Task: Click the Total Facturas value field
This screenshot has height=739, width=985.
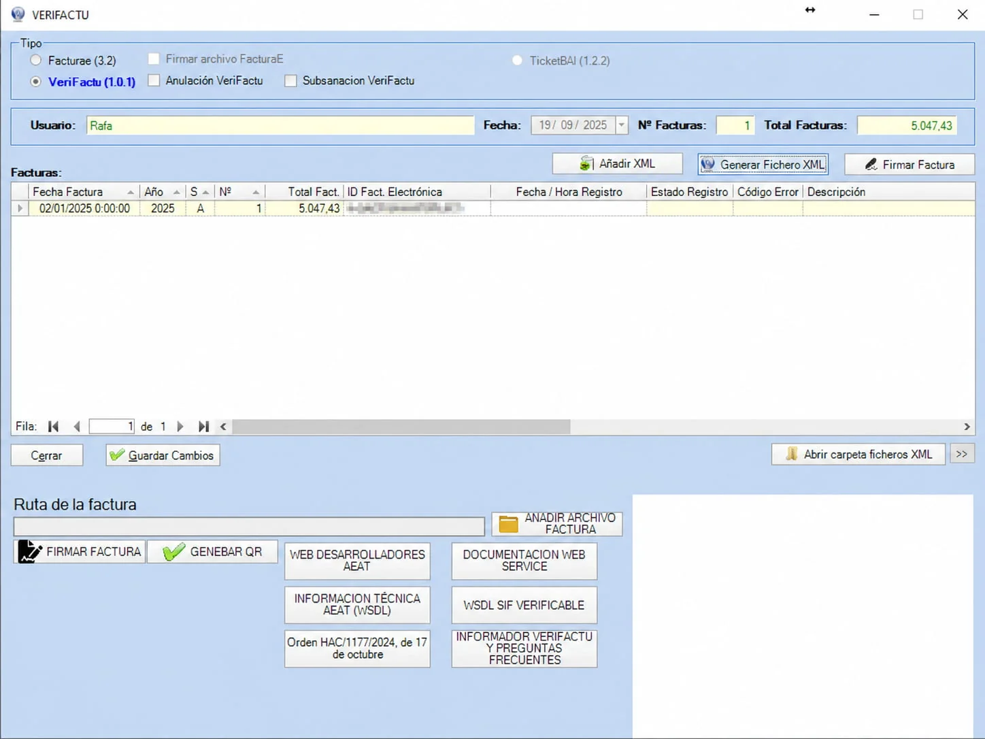Action: click(x=907, y=125)
